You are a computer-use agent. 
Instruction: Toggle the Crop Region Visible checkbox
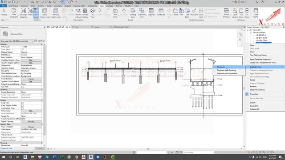click(22, 106)
